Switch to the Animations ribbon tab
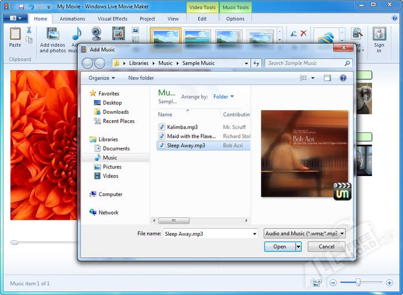Image resolution: width=403 pixels, height=295 pixels. [72, 19]
